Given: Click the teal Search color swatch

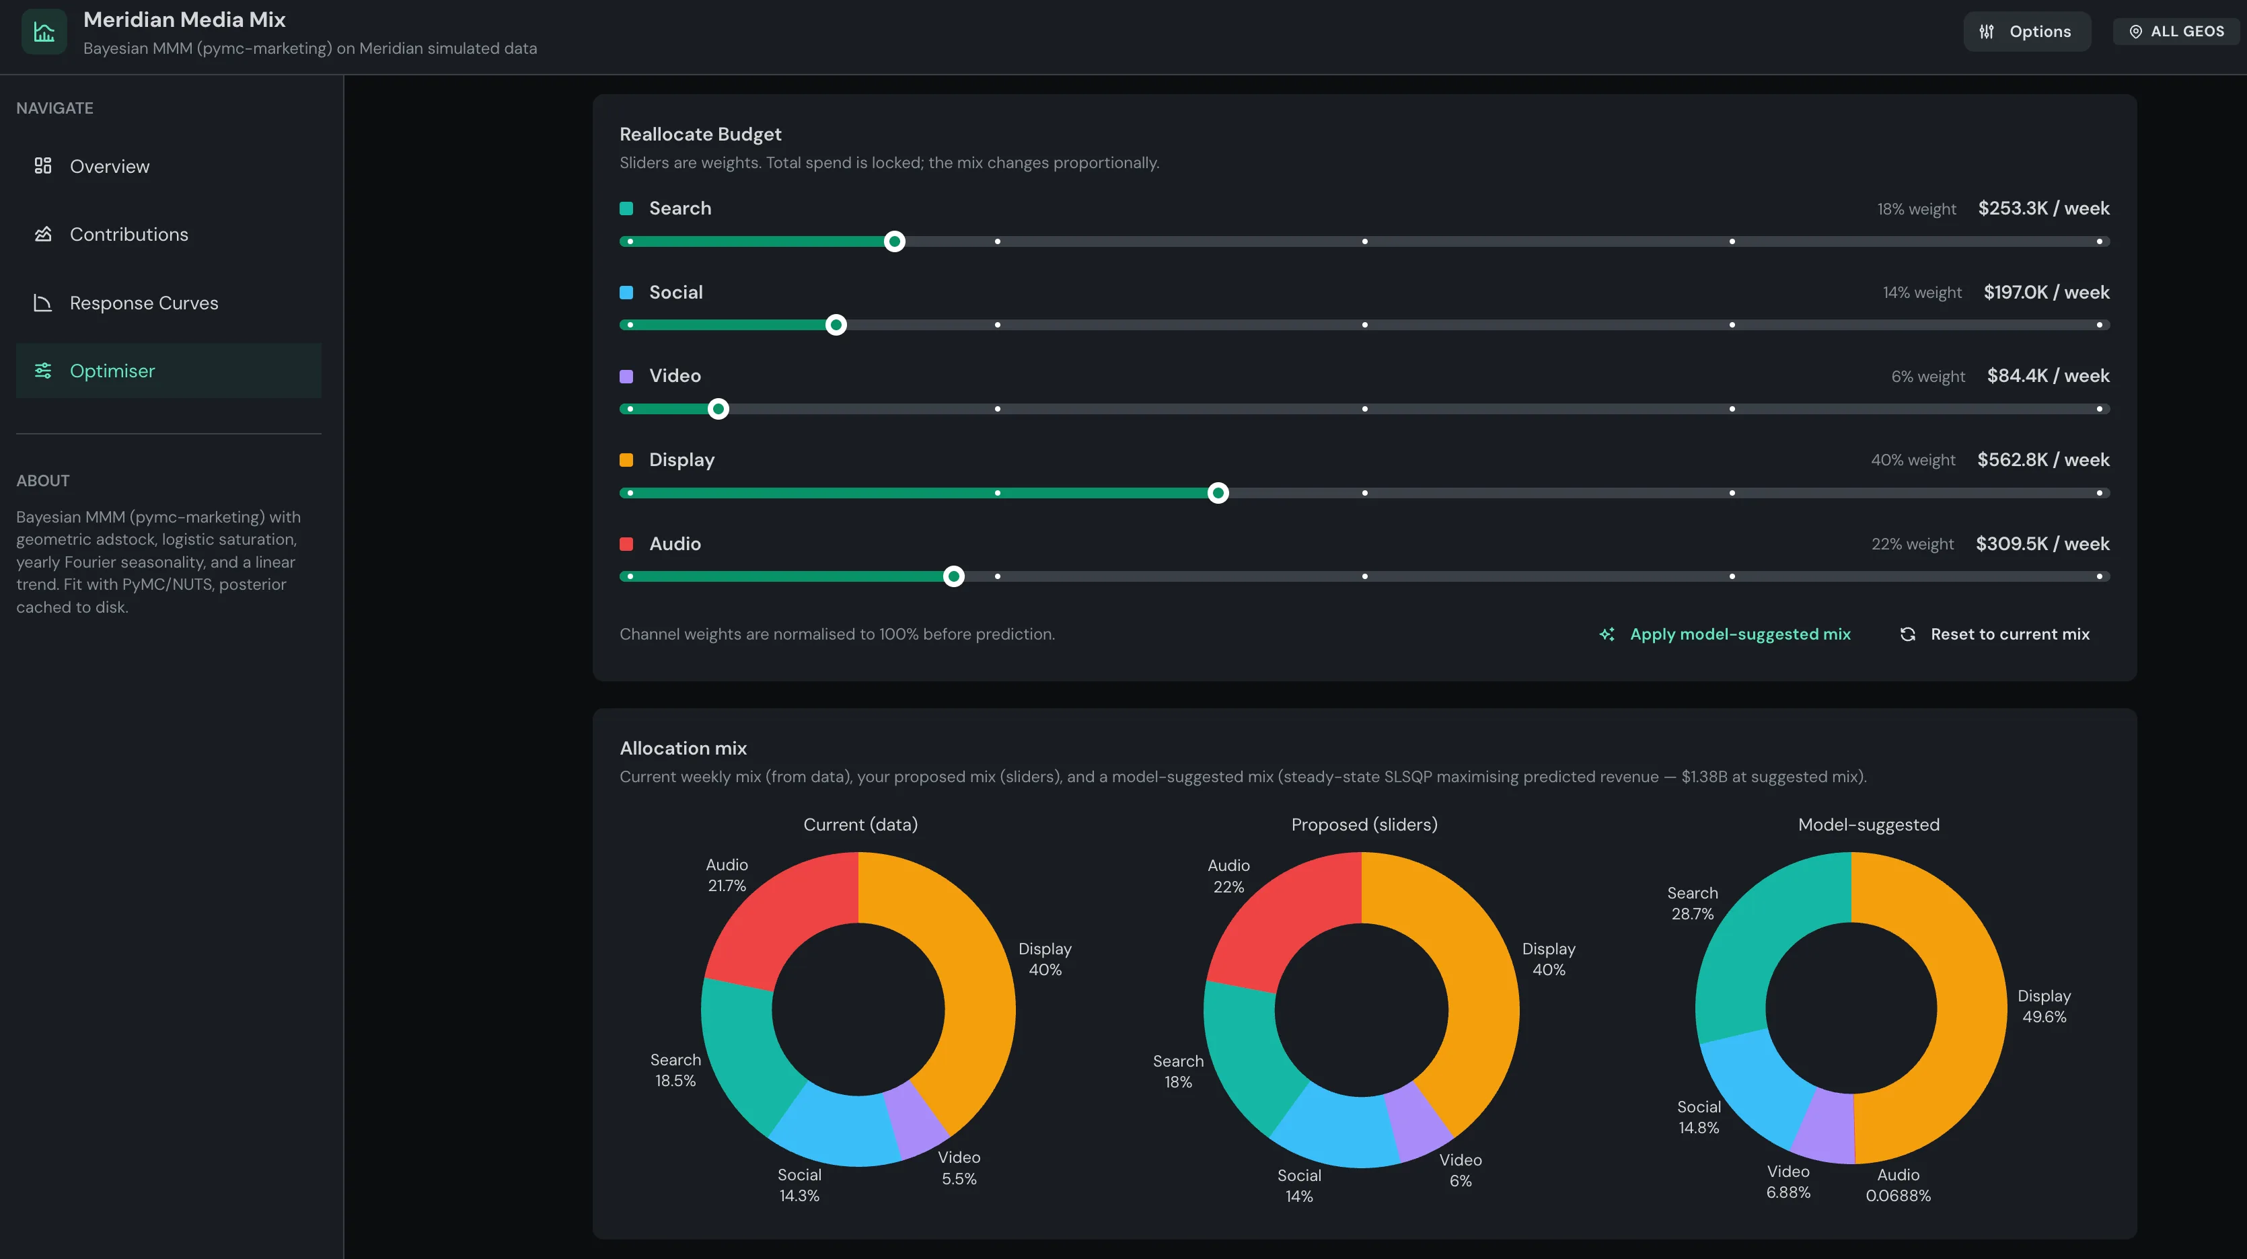Looking at the screenshot, I should (x=626, y=208).
